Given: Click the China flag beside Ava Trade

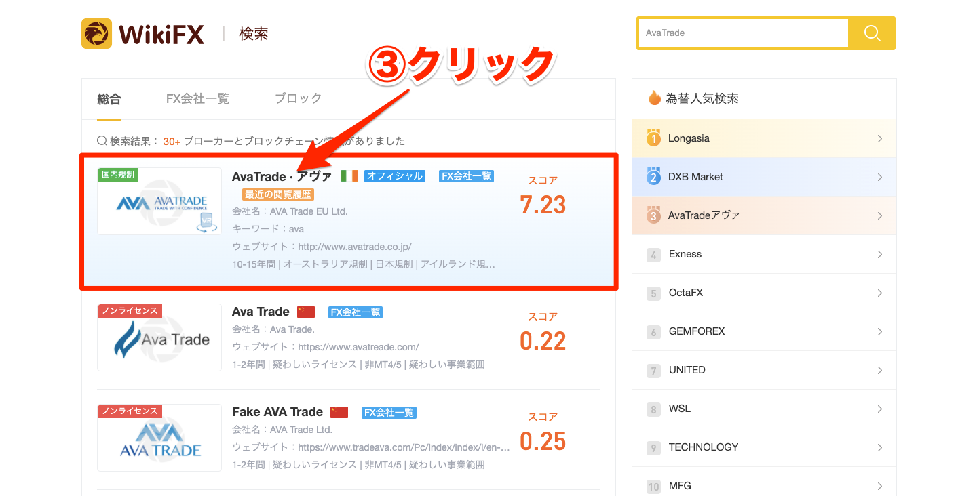Looking at the screenshot, I should point(306,312).
